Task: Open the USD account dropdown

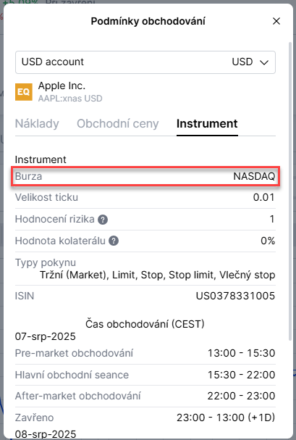Action: [x=145, y=62]
